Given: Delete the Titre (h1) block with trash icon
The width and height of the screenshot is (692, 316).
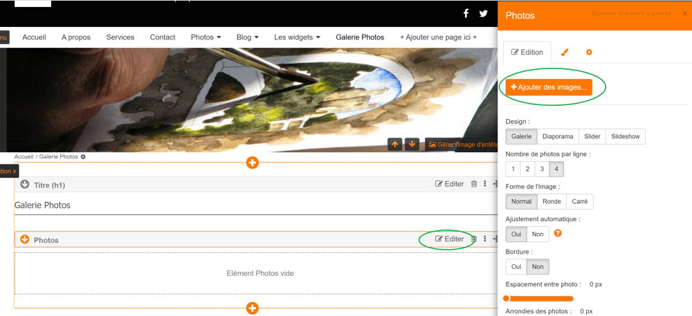Looking at the screenshot, I should click(x=474, y=184).
